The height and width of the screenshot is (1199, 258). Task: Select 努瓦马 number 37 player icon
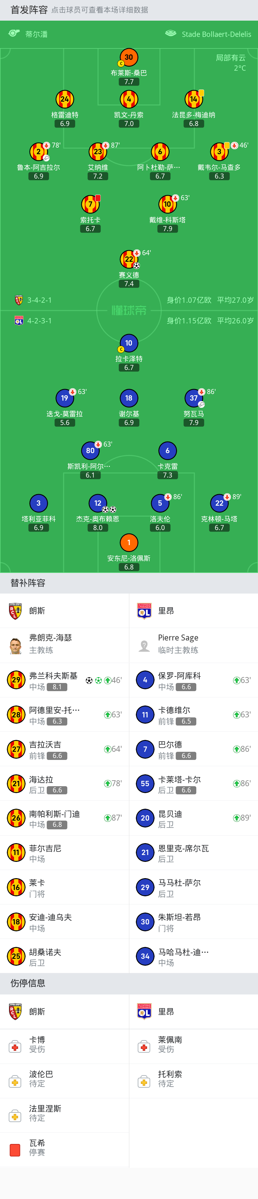[x=193, y=398]
